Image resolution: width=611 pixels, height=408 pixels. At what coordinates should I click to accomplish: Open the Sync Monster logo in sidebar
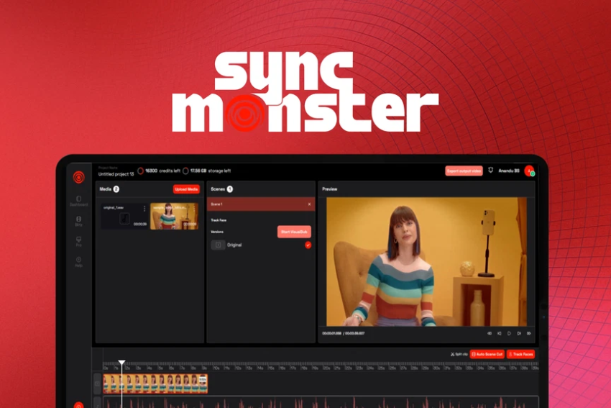(79, 177)
